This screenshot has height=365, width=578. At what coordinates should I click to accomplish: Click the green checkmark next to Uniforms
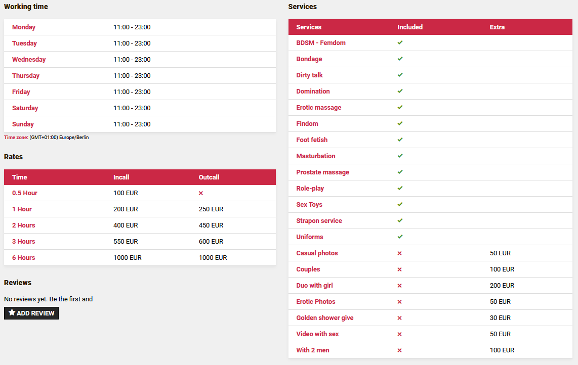[x=400, y=237]
